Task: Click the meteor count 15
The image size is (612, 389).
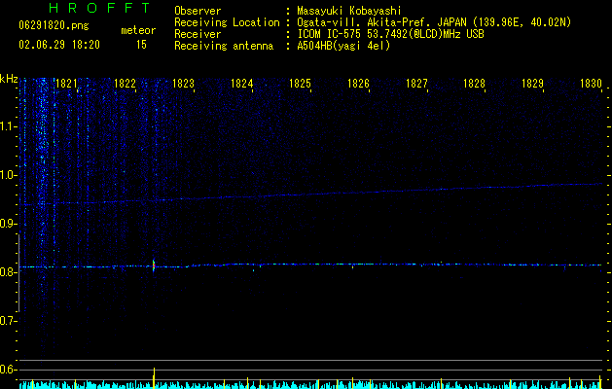Action: (x=141, y=45)
